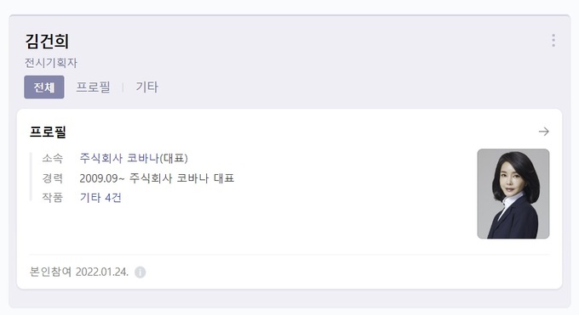This screenshot has height=315, width=579.
Task: Click the 전시기획자 occupation subtitle
Action: (x=51, y=63)
